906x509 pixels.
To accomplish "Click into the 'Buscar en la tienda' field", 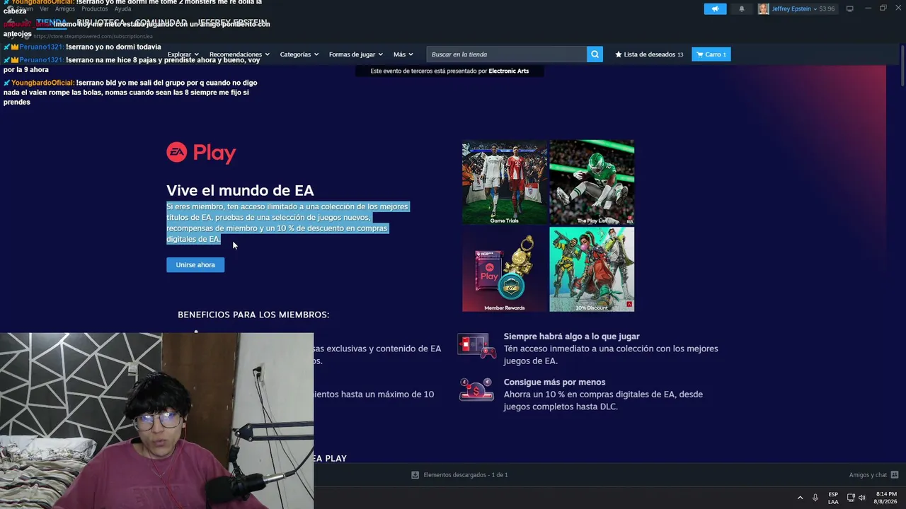I will pyautogui.click(x=506, y=54).
